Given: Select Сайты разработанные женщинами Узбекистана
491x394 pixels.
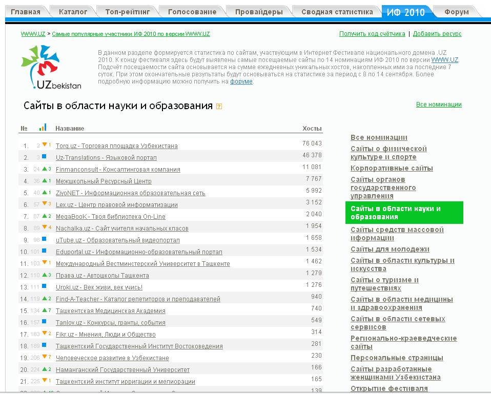Looking at the screenshot, I should pos(396,373).
